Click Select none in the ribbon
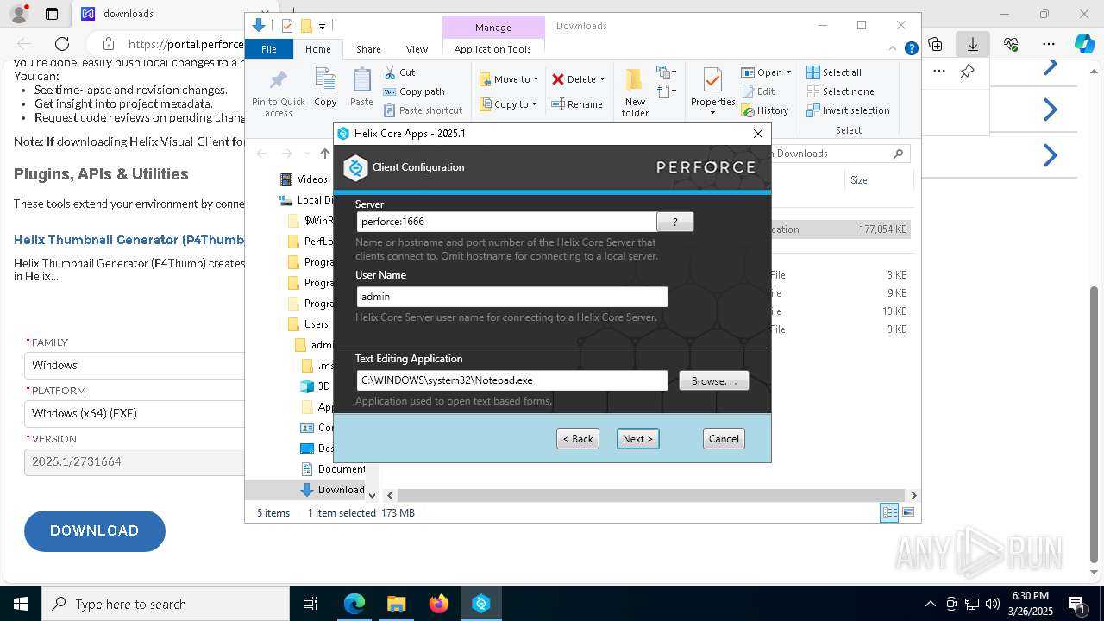This screenshot has height=621, width=1104. pyautogui.click(x=840, y=91)
